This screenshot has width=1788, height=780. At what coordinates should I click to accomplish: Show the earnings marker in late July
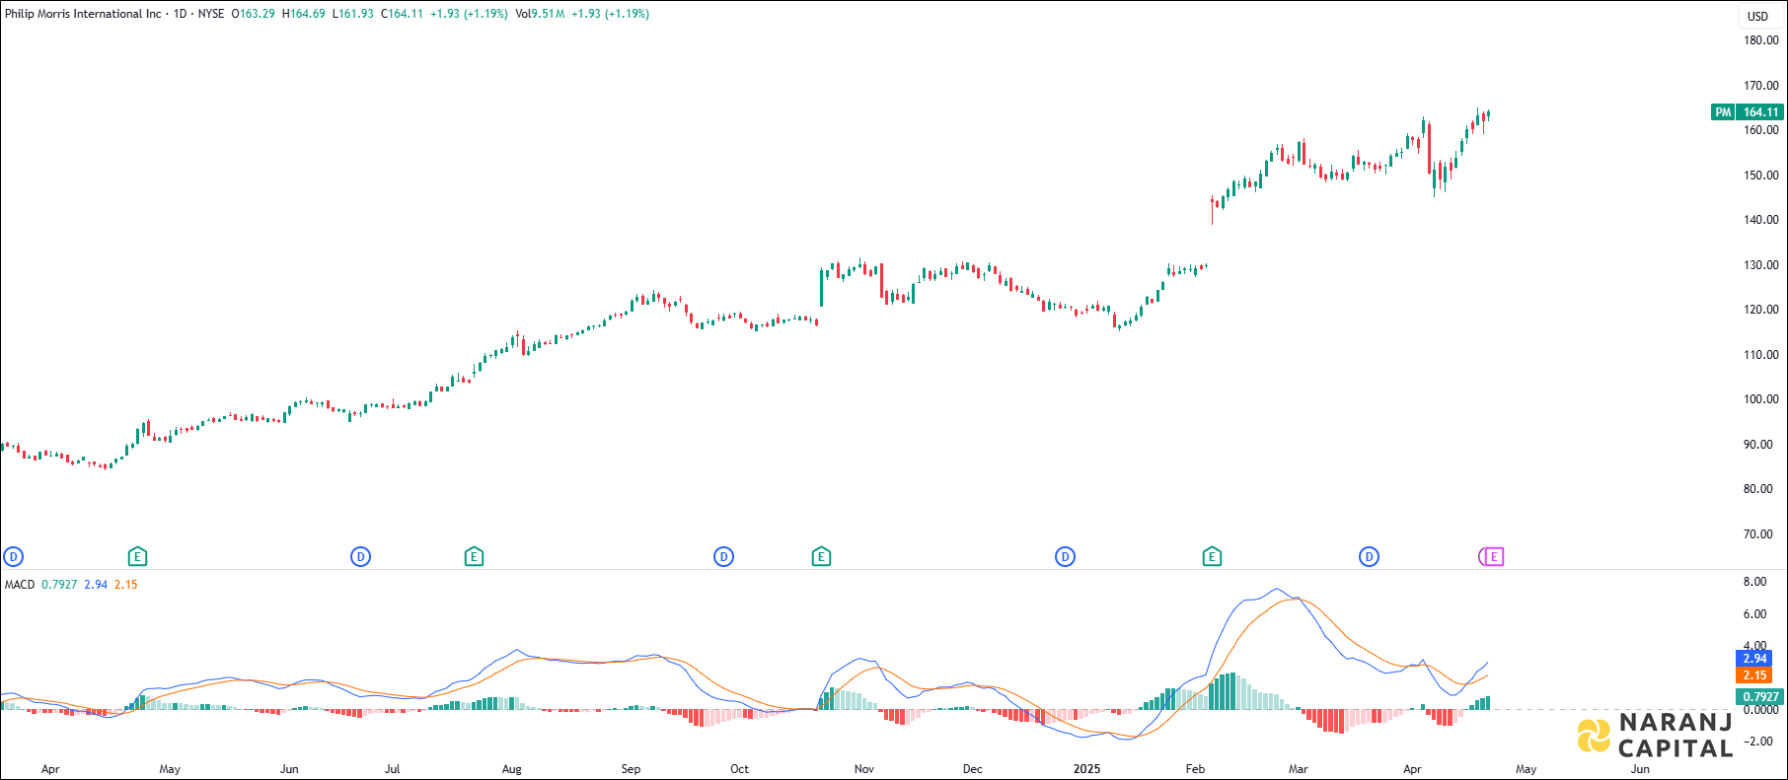pyautogui.click(x=474, y=557)
